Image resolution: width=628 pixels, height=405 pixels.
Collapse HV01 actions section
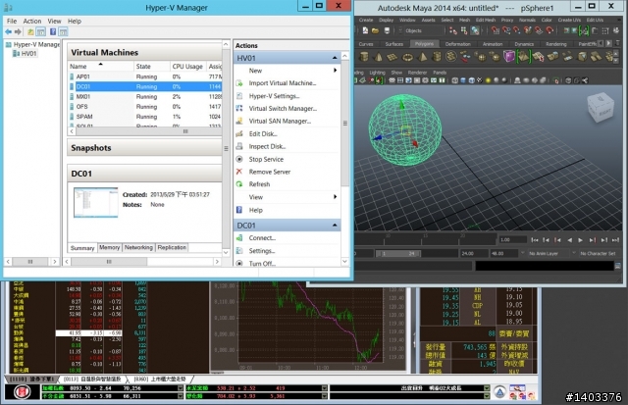tap(335, 58)
